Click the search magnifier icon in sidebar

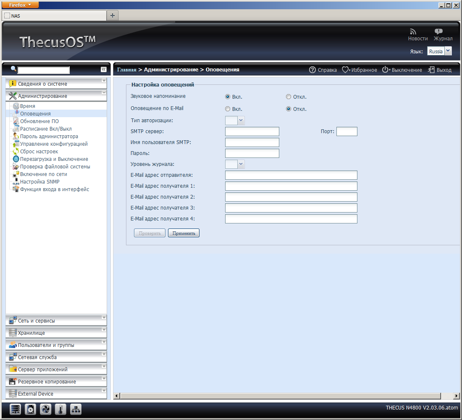click(13, 69)
